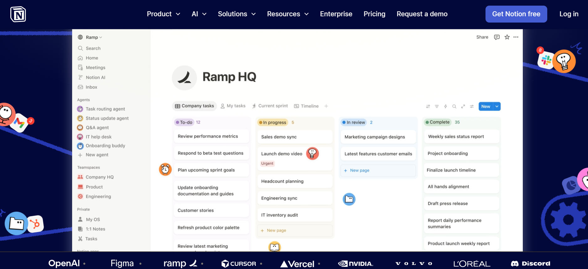Click the Ramp HQ page logo icon
This screenshot has width=588, height=269.
184,78
